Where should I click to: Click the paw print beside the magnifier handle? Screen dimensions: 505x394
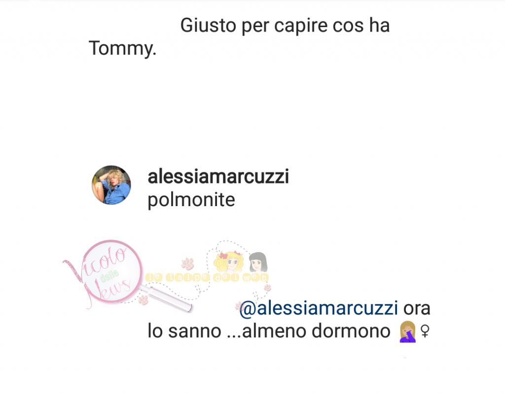pyautogui.click(x=143, y=300)
